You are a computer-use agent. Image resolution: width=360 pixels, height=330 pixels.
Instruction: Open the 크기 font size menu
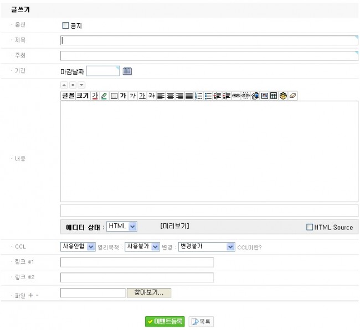(x=83, y=96)
